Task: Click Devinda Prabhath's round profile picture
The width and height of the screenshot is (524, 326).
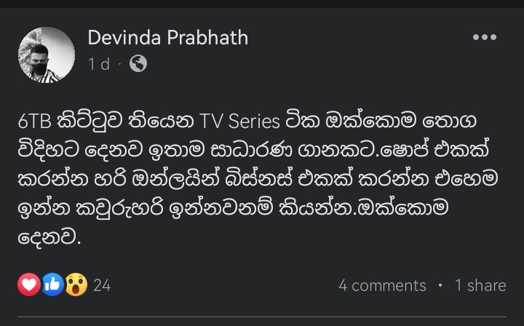Action: (x=47, y=55)
